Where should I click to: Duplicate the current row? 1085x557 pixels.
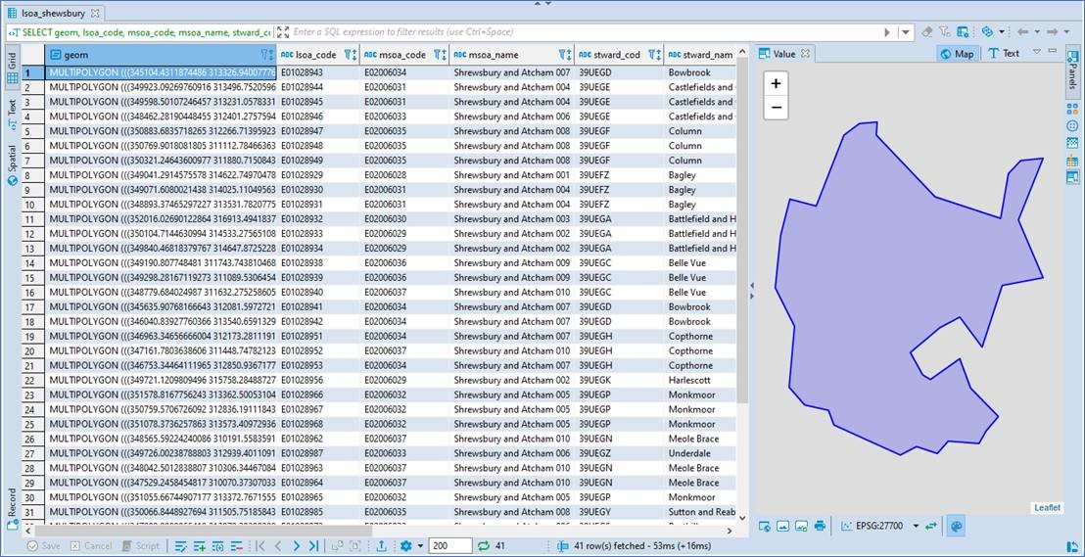(x=217, y=546)
